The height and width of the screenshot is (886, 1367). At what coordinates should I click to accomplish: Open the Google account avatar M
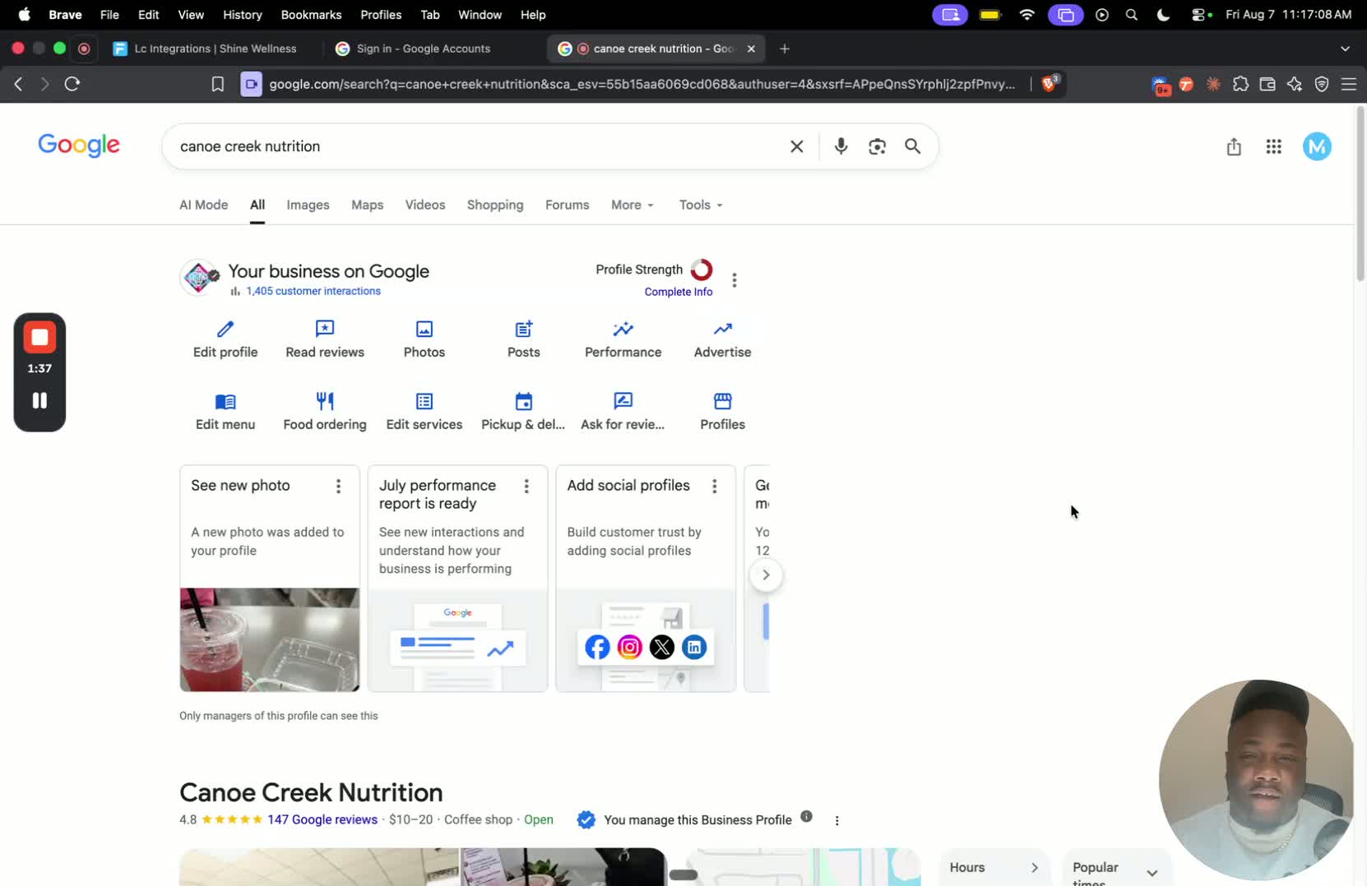coord(1317,146)
